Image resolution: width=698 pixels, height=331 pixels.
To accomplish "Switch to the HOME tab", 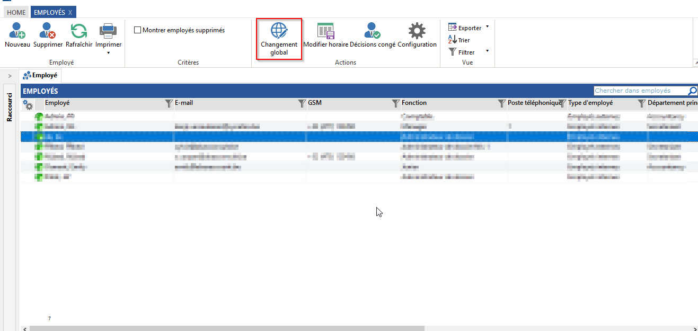I will coord(16,12).
